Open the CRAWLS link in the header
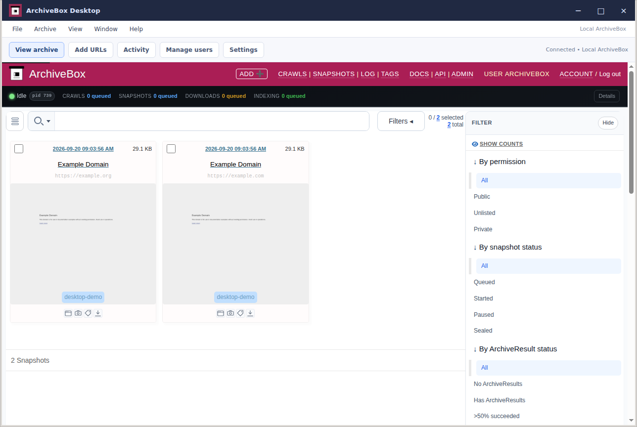This screenshot has height=427, width=637. (x=292, y=74)
